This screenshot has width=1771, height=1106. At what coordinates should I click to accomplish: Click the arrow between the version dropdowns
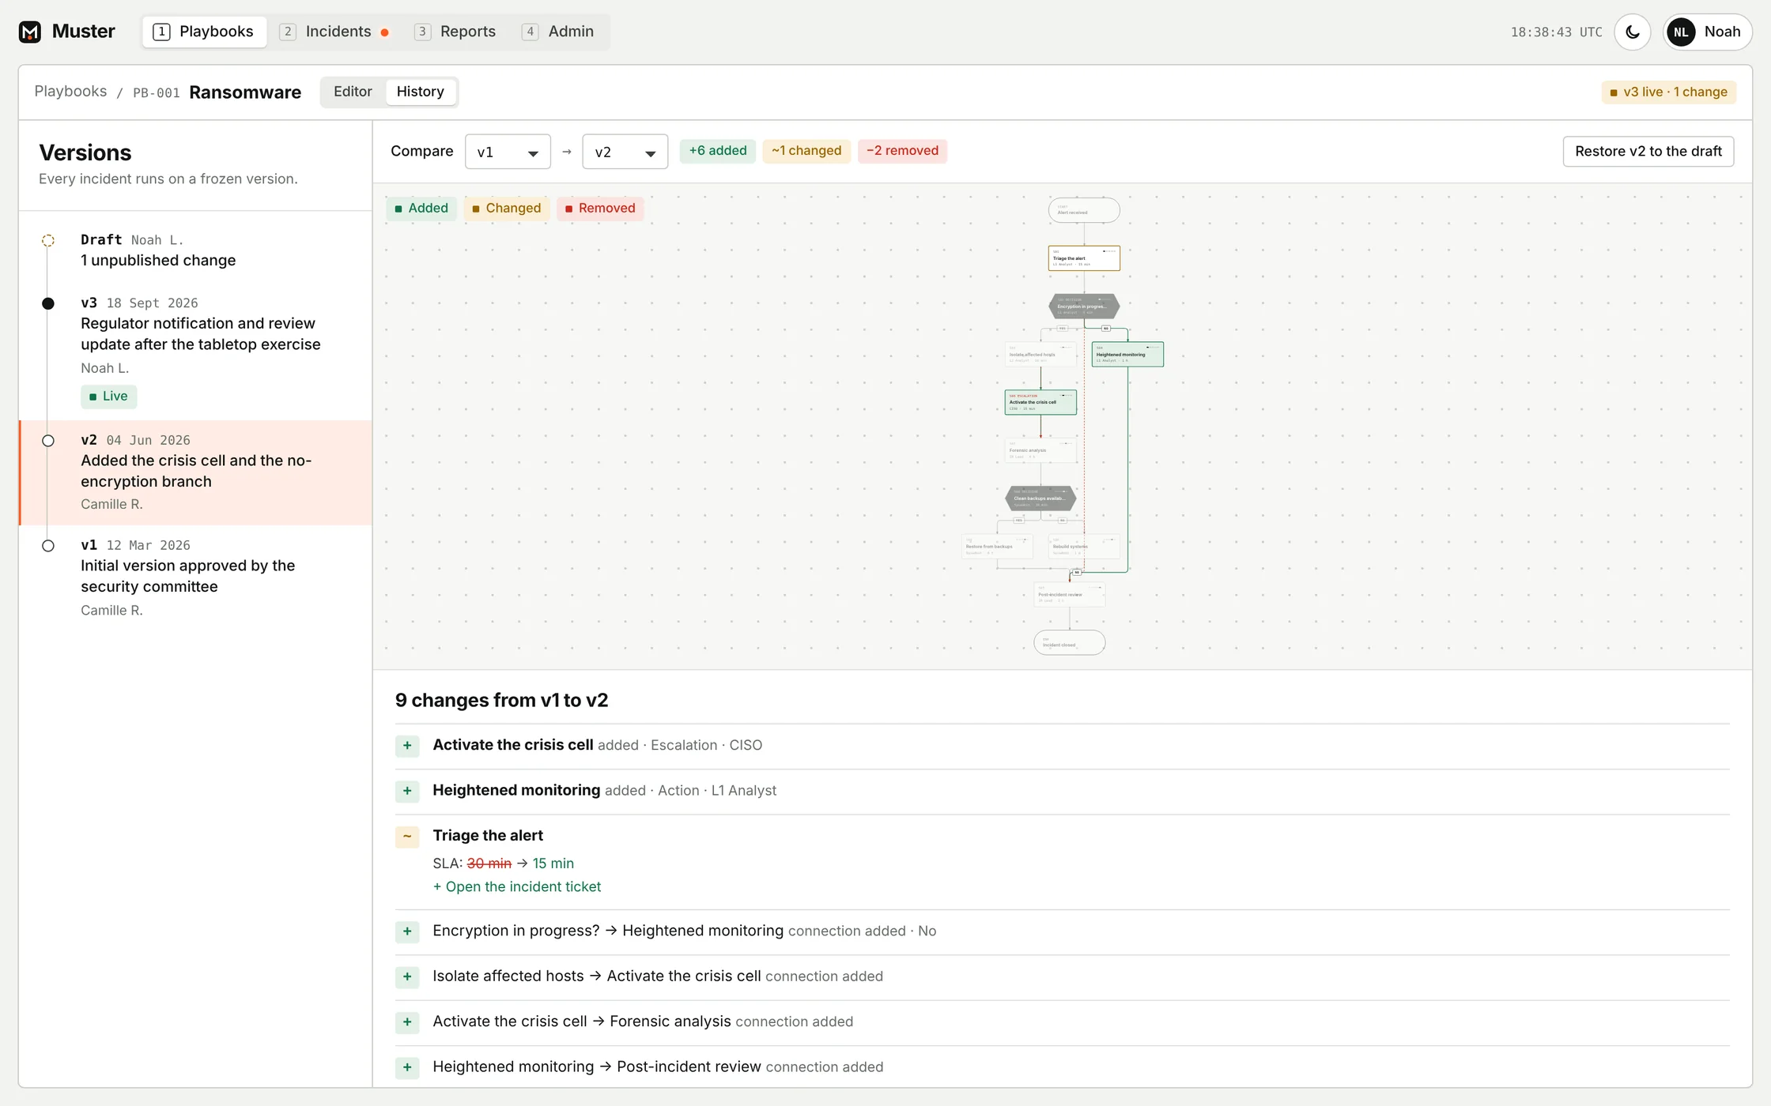click(567, 152)
